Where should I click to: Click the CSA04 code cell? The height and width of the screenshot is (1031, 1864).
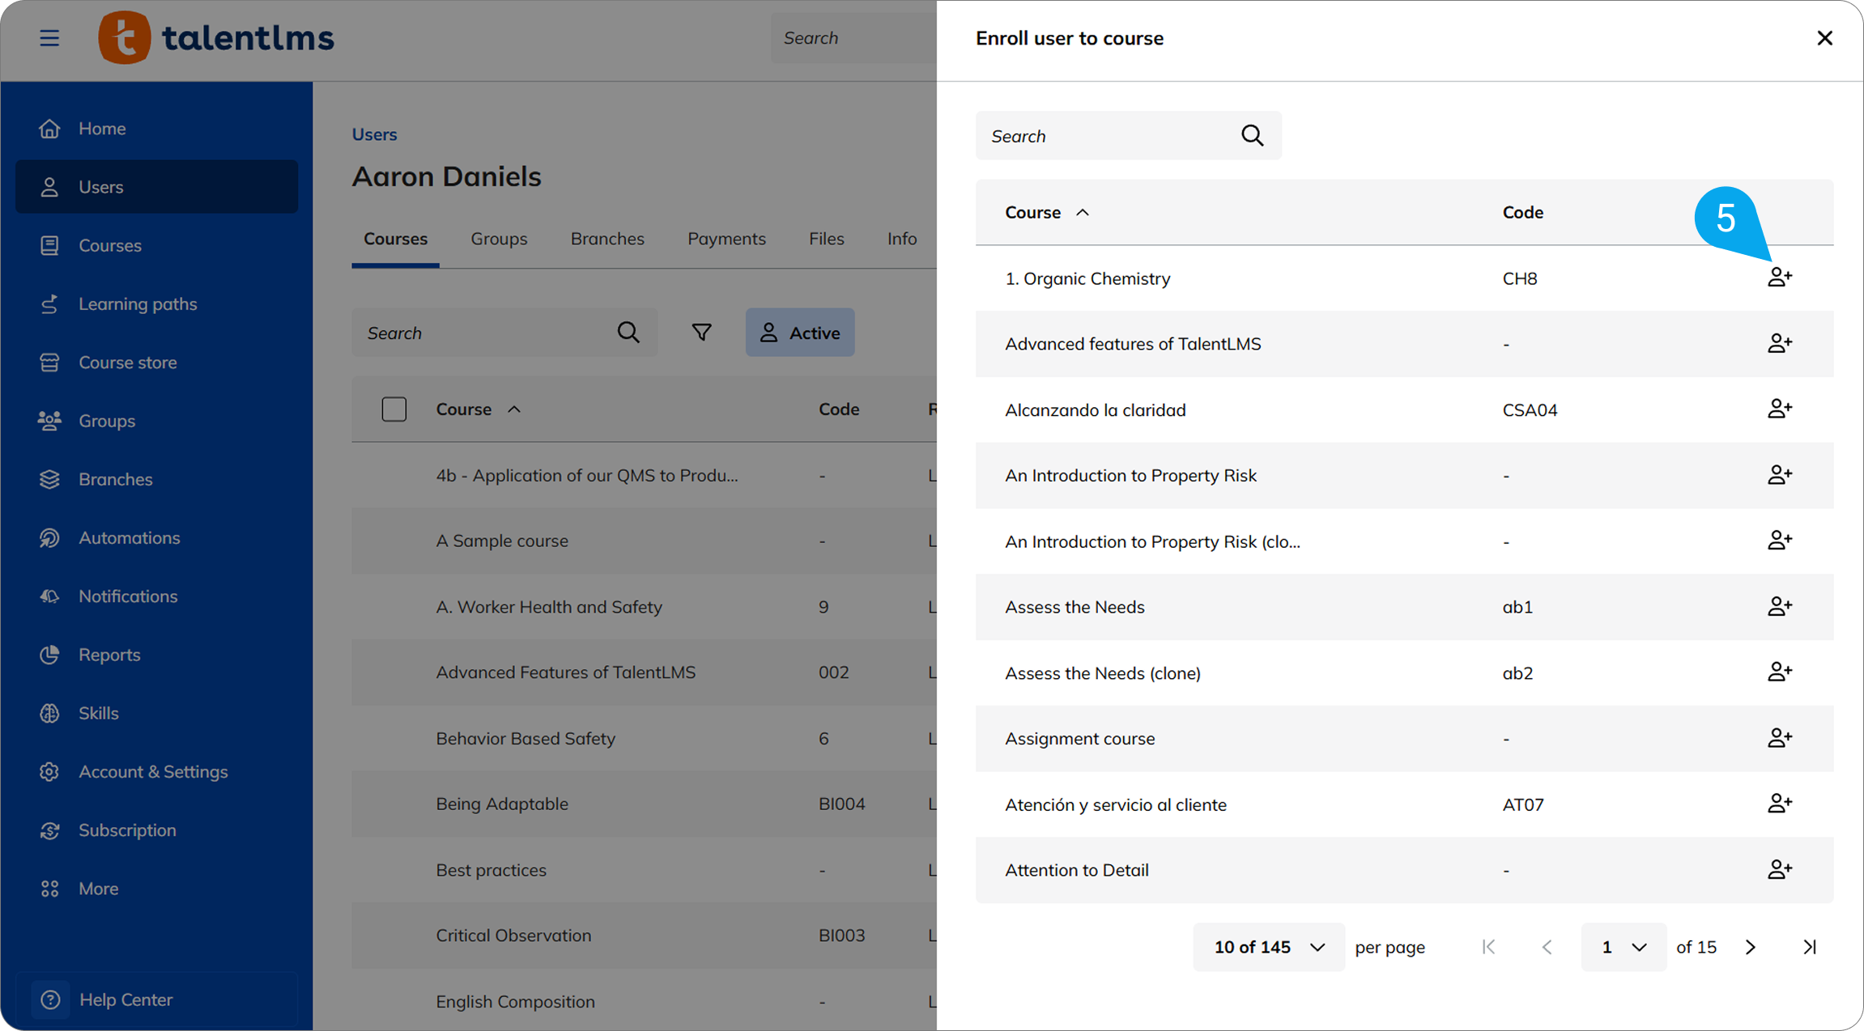[x=1530, y=409]
